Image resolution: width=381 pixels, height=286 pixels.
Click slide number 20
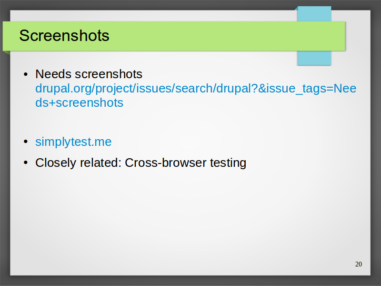click(x=359, y=264)
